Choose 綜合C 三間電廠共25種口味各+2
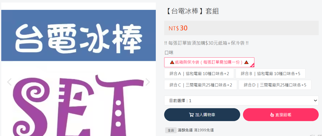The image size is (322, 136). [201, 85]
